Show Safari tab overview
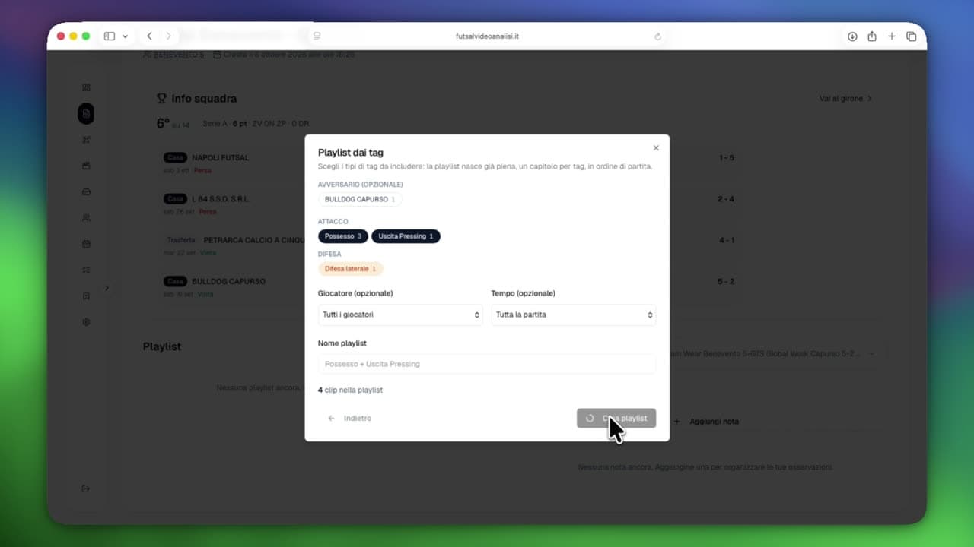Viewport: 974px width, 547px height. [x=912, y=36]
